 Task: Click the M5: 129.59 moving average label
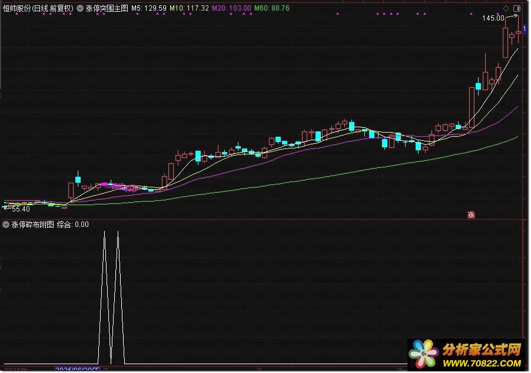149,8
